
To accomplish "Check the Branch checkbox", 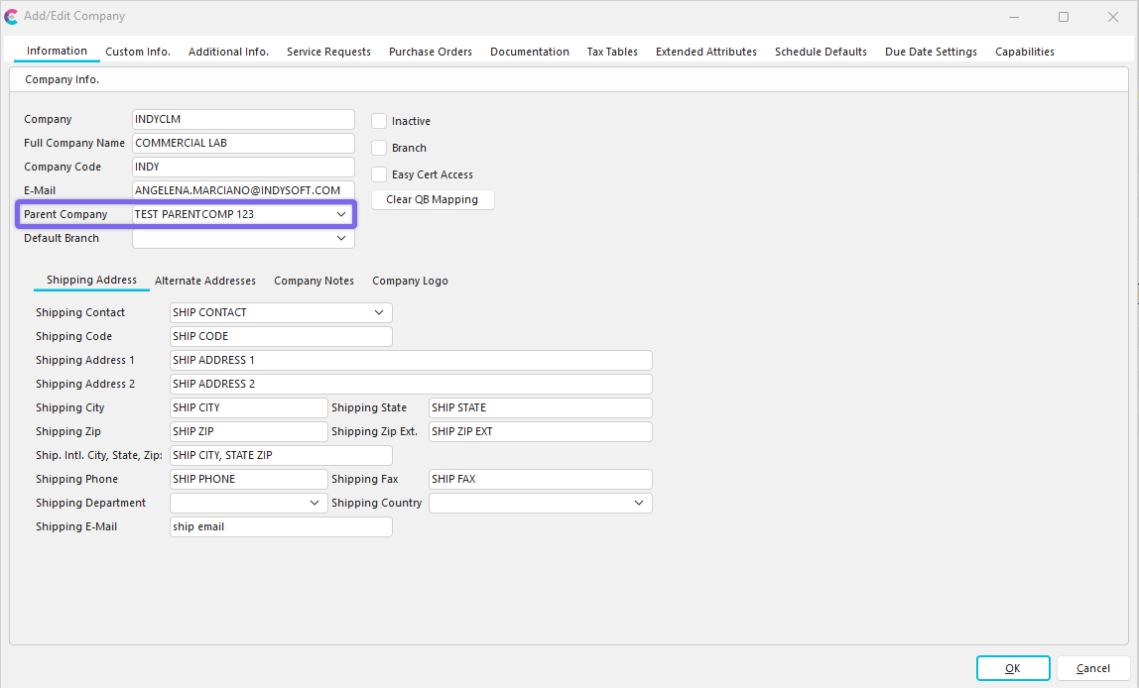I will click(379, 148).
